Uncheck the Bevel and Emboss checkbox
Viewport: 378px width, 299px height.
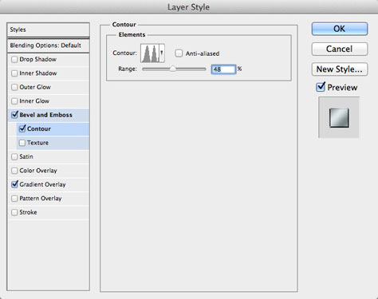pos(14,115)
